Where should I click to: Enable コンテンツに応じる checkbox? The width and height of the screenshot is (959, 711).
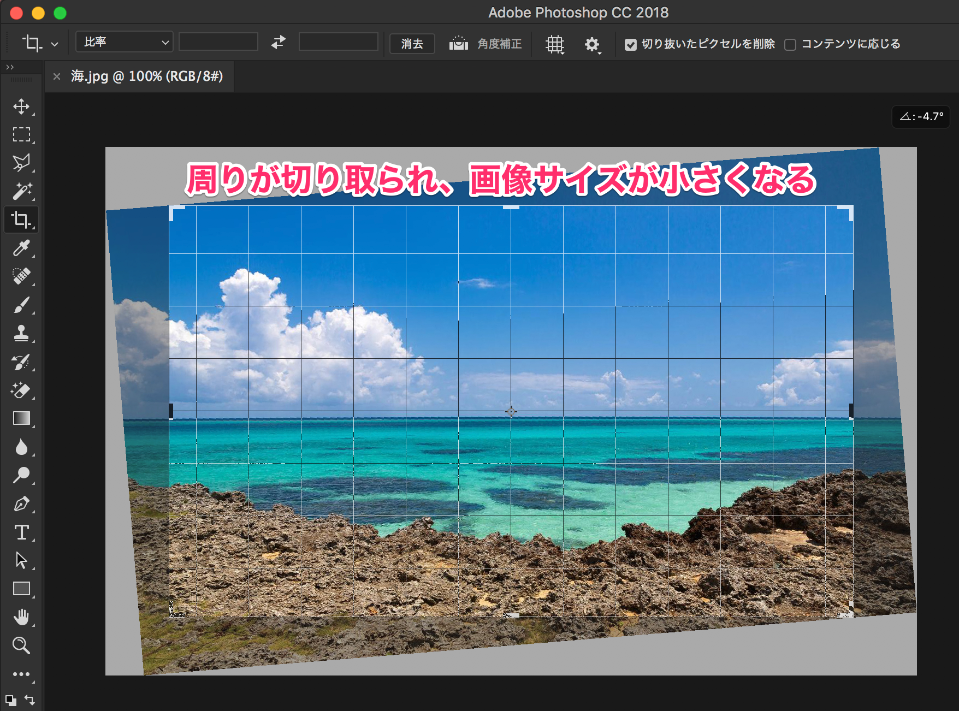point(790,44)
